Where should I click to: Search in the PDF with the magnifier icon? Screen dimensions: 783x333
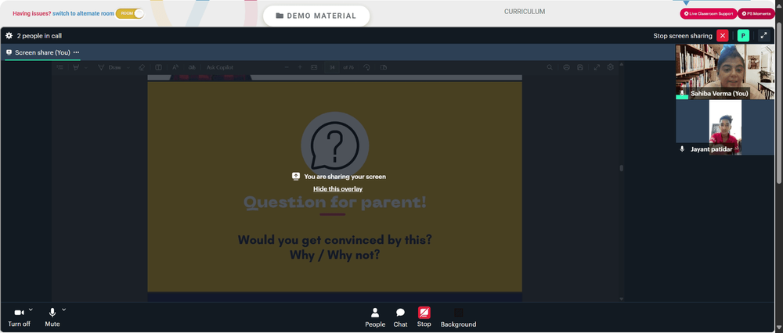pos(550,67)
